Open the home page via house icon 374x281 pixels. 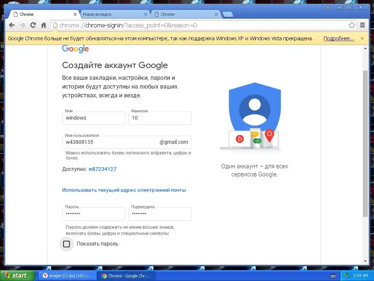(x=43, y=25)
